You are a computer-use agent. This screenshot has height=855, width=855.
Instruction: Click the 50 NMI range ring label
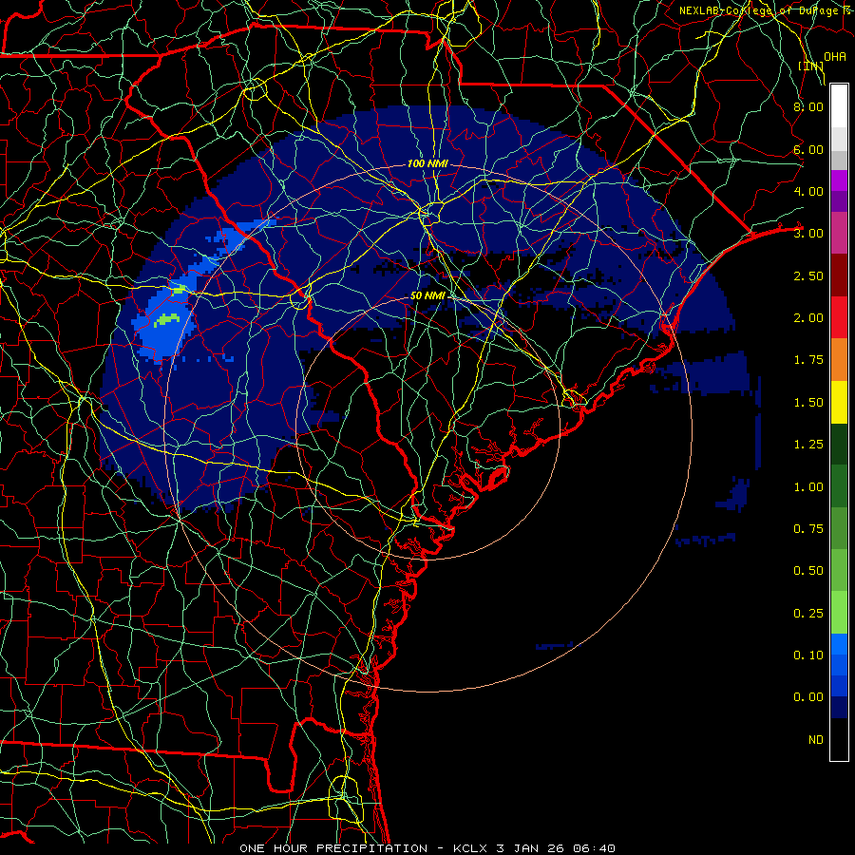click(x=428, y=295)
